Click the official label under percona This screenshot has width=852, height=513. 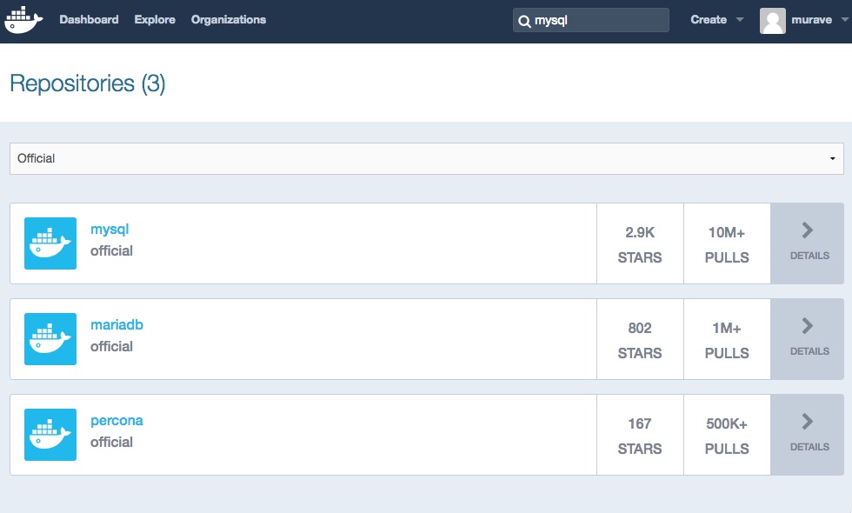coord(111,442)
